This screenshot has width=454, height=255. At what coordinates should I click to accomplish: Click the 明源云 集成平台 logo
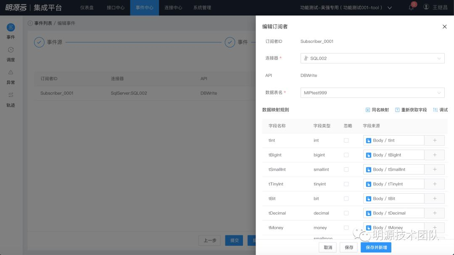click(34, 8)
